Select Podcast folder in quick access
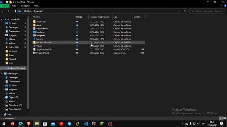 [x=12, y=59]
